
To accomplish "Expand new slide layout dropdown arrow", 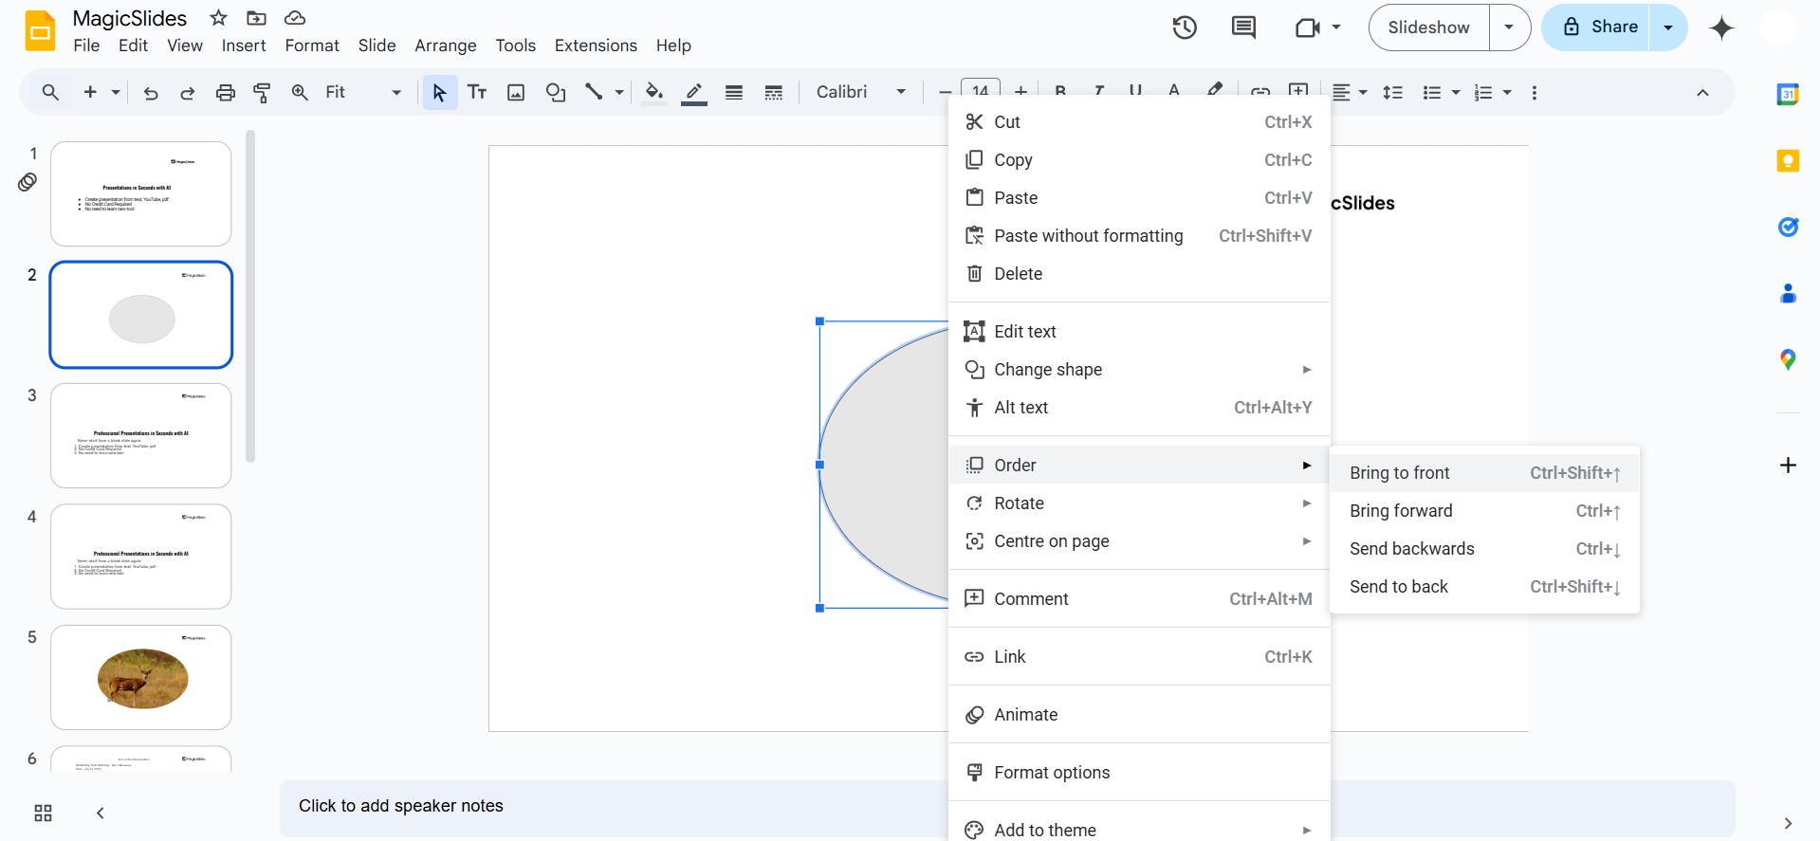I will (116, 92).
